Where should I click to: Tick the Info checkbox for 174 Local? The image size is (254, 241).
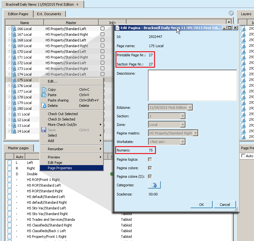pyautogui.click(x=102, y=74)
